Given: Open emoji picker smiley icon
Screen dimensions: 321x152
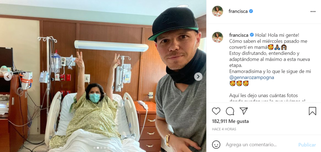Looking at the screenshot, I should coord(216,144).
